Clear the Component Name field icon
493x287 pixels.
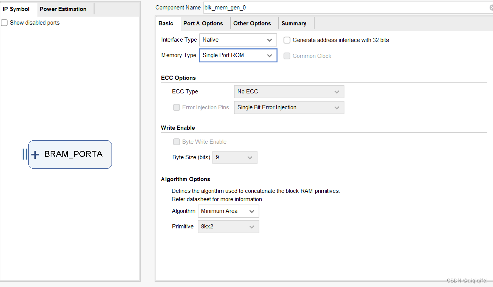(491, 8)
